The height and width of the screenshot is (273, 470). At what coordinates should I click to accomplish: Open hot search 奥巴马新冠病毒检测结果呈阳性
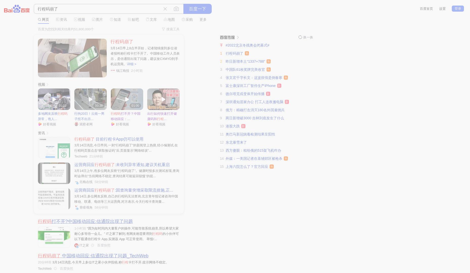(x=250, y=134)
